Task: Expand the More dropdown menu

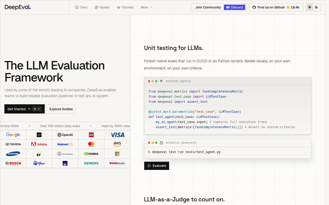Action: (147, 7)
